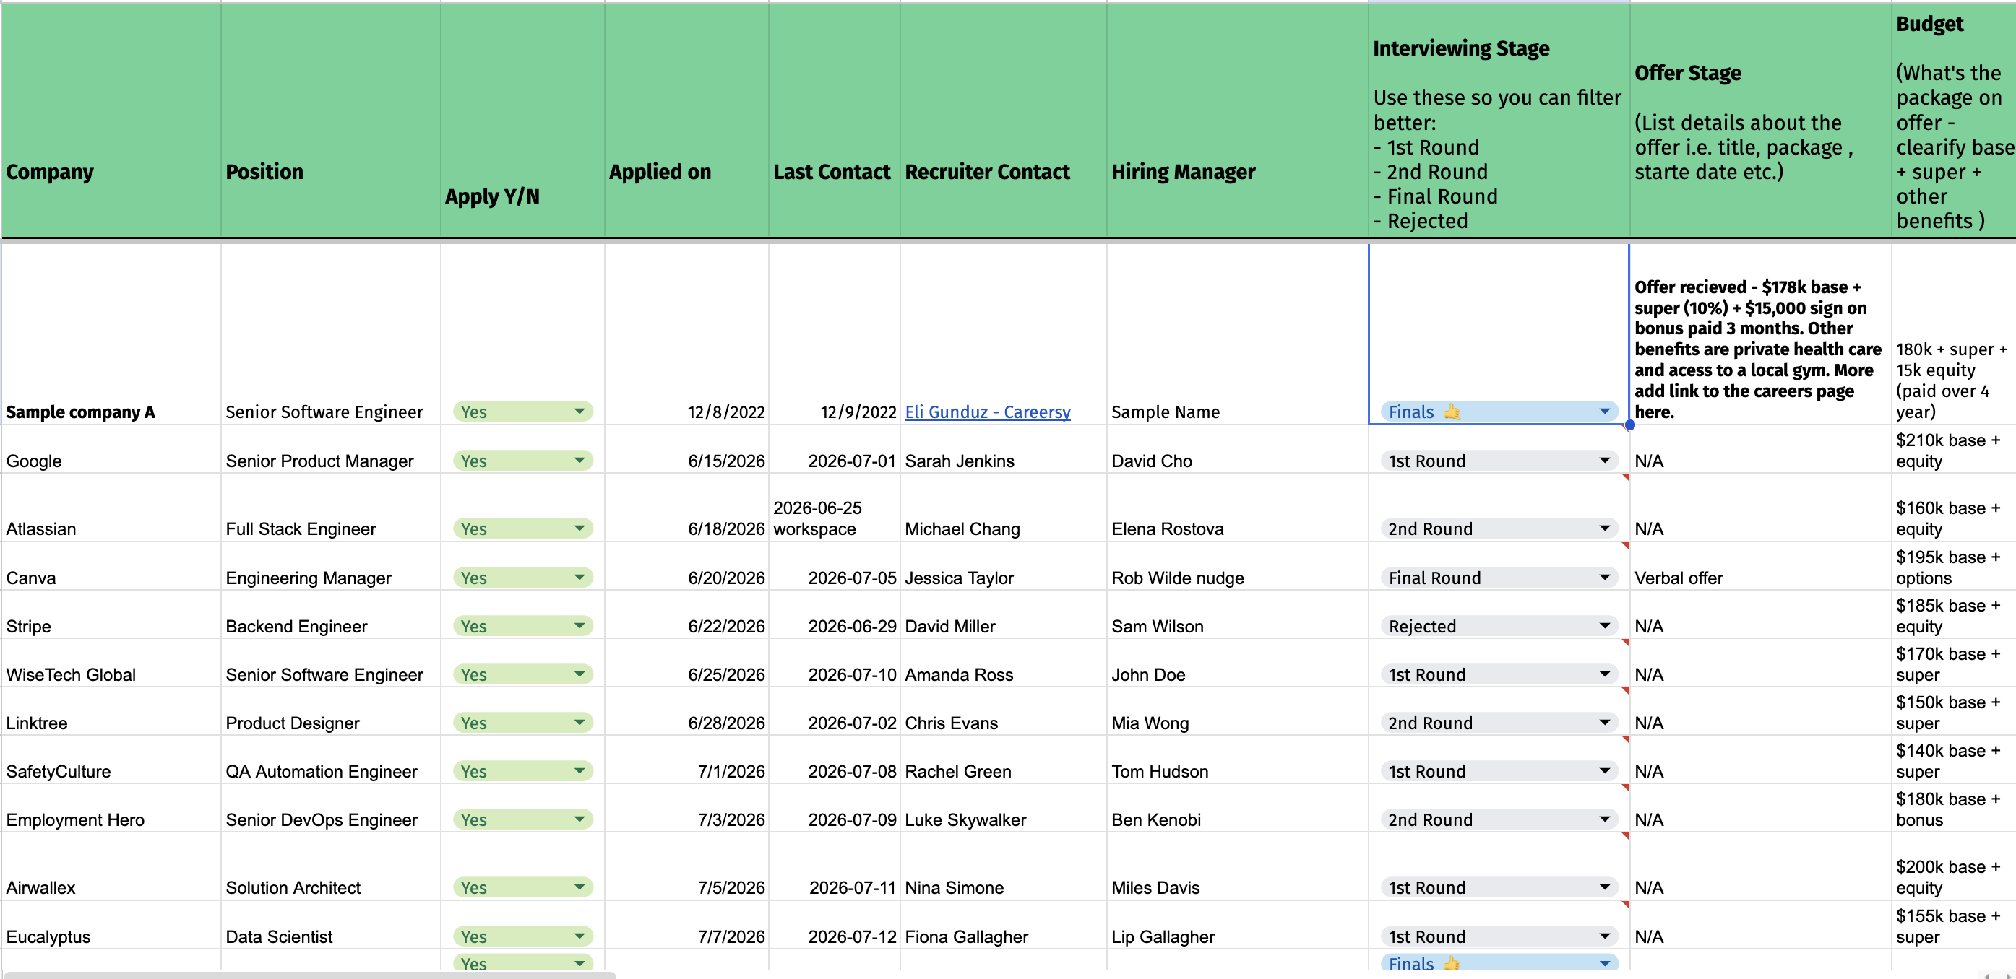Screen dimensions: 2016x979
Task: Select the Google company cell
Action: click(111, 450)
